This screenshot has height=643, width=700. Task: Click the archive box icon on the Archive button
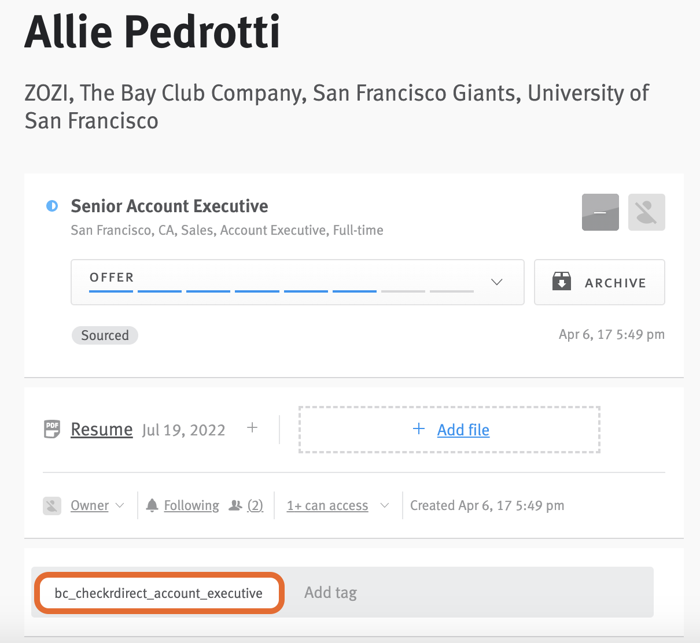(561, 282)
